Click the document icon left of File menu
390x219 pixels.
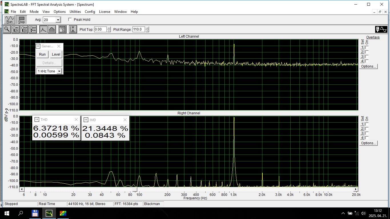(x=7, y=12)
